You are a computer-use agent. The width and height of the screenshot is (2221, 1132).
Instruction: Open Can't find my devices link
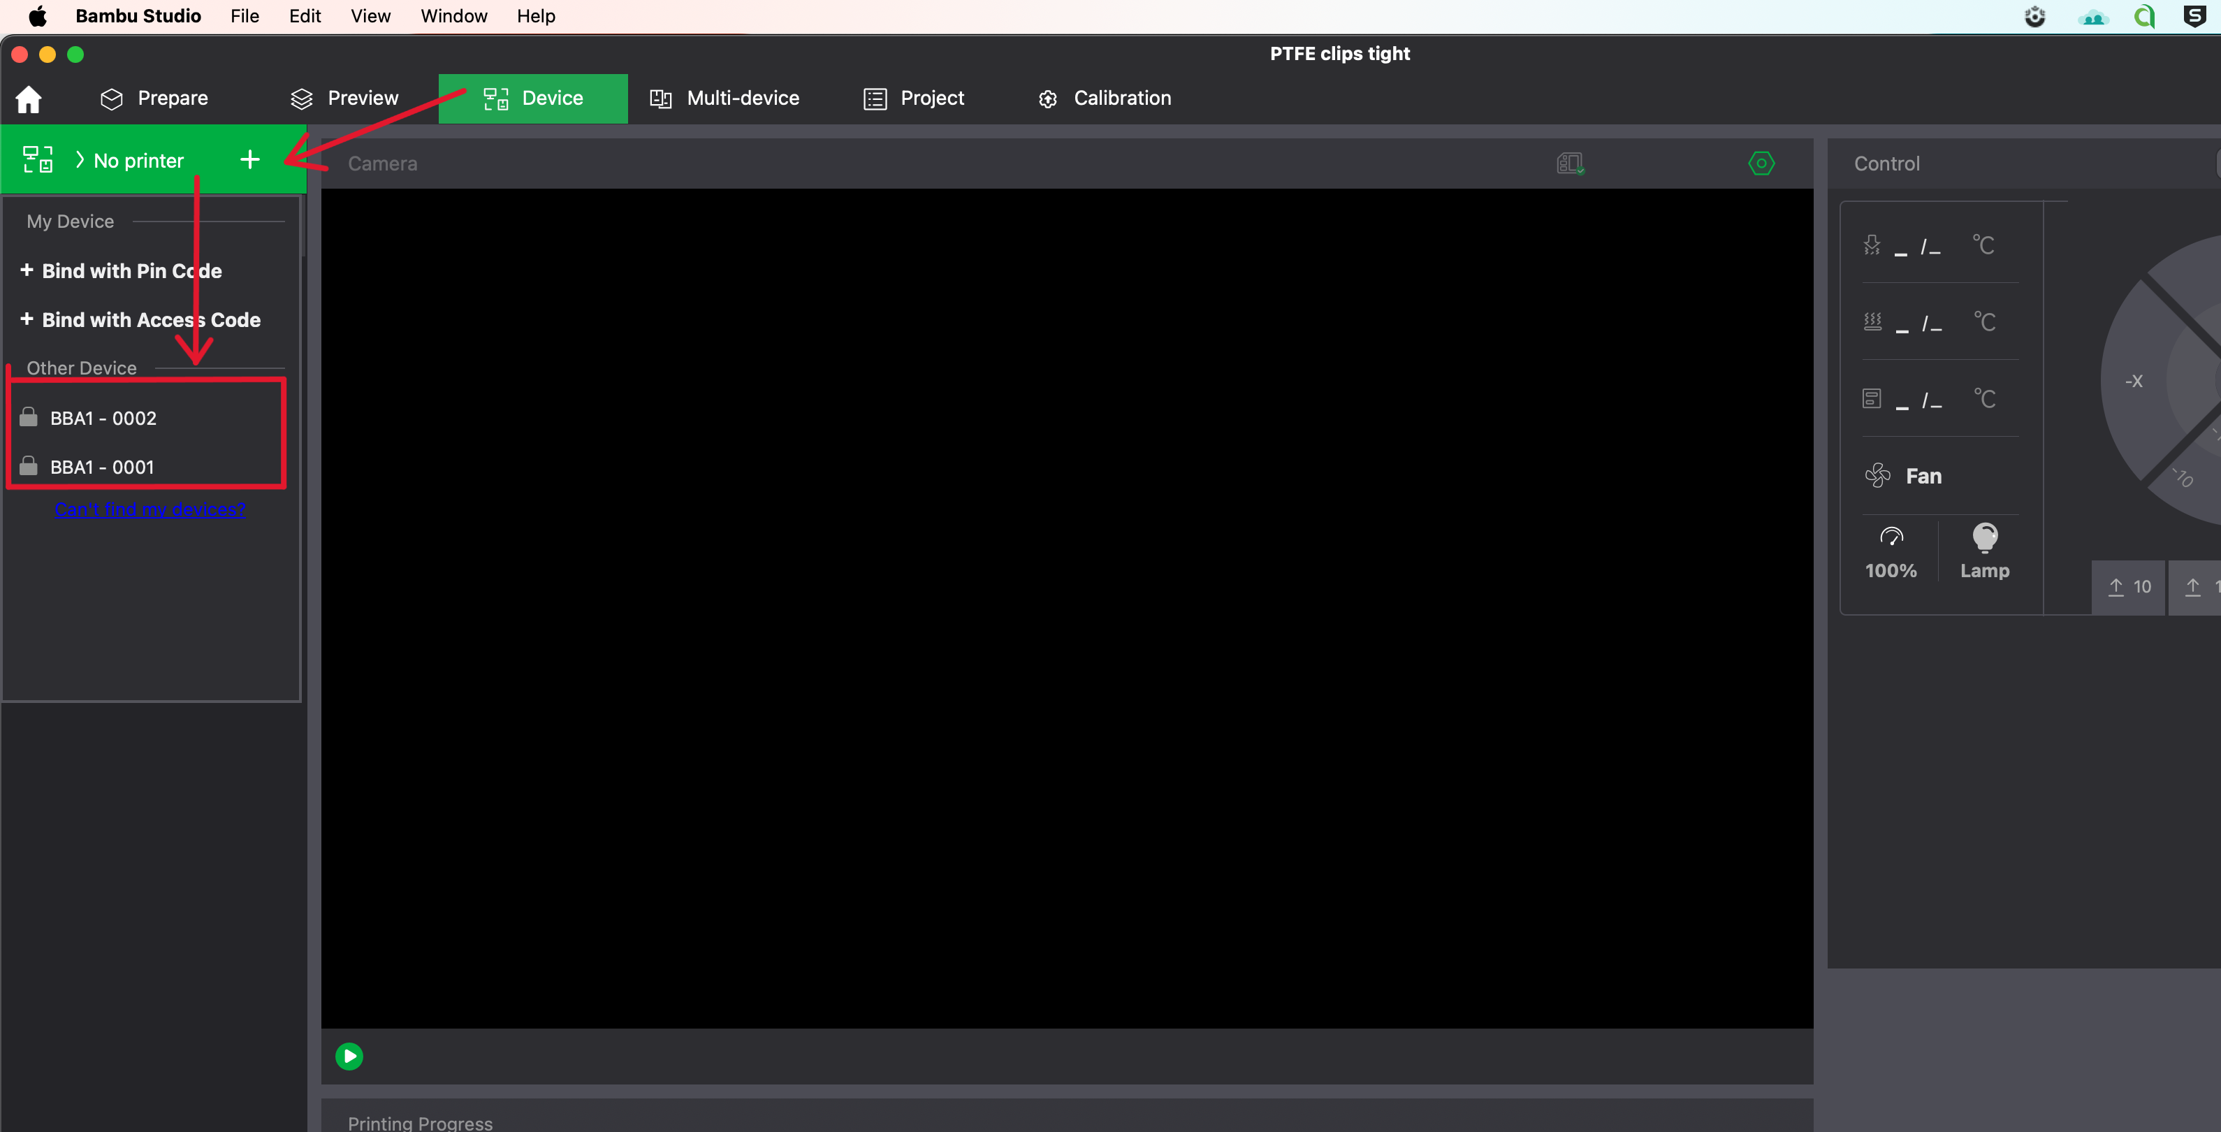(149, 509)
